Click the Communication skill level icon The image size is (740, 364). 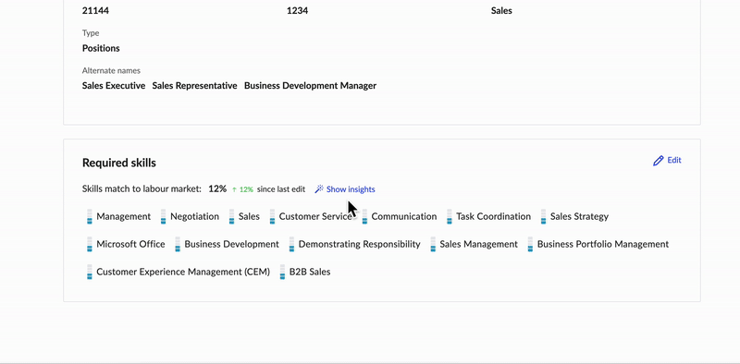click(x=364, y=216)
